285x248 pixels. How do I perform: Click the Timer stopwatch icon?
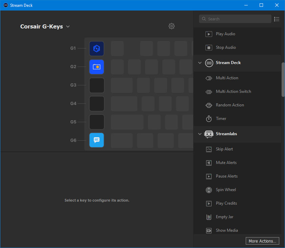point(209,119)
